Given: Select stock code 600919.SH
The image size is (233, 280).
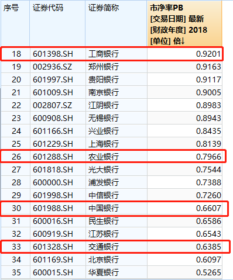Looking at the screenshot, I should 53,234.
